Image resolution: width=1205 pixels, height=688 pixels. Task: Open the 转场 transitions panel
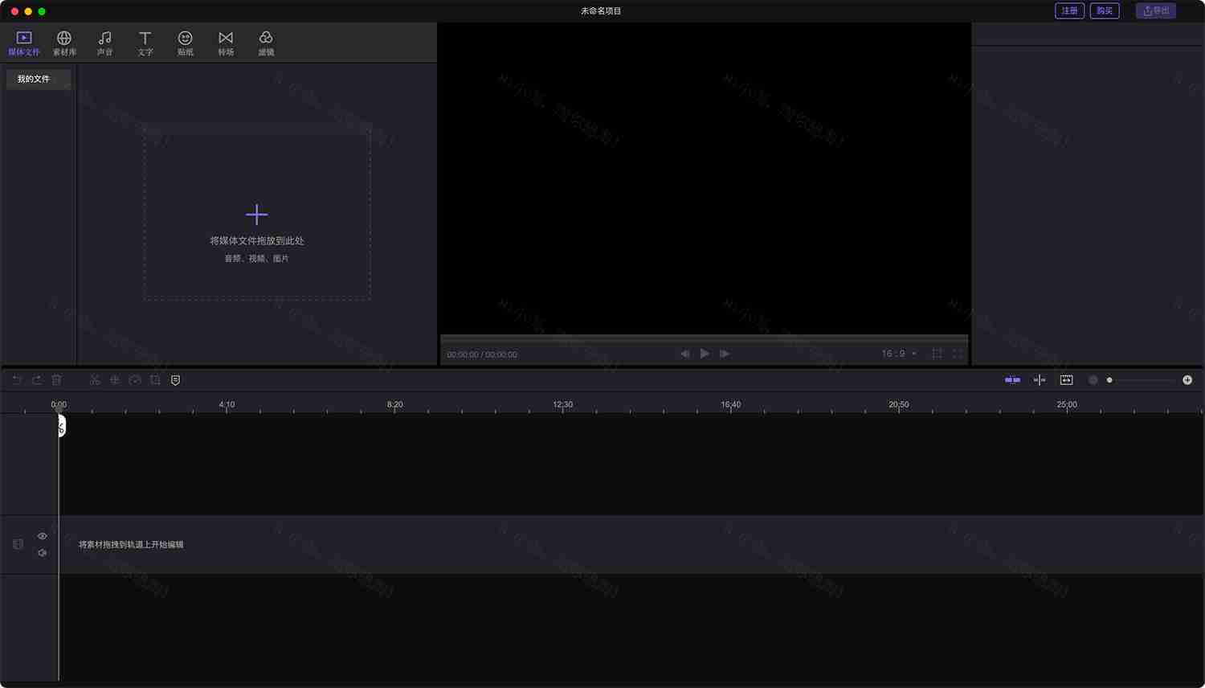tap(226, 42)
